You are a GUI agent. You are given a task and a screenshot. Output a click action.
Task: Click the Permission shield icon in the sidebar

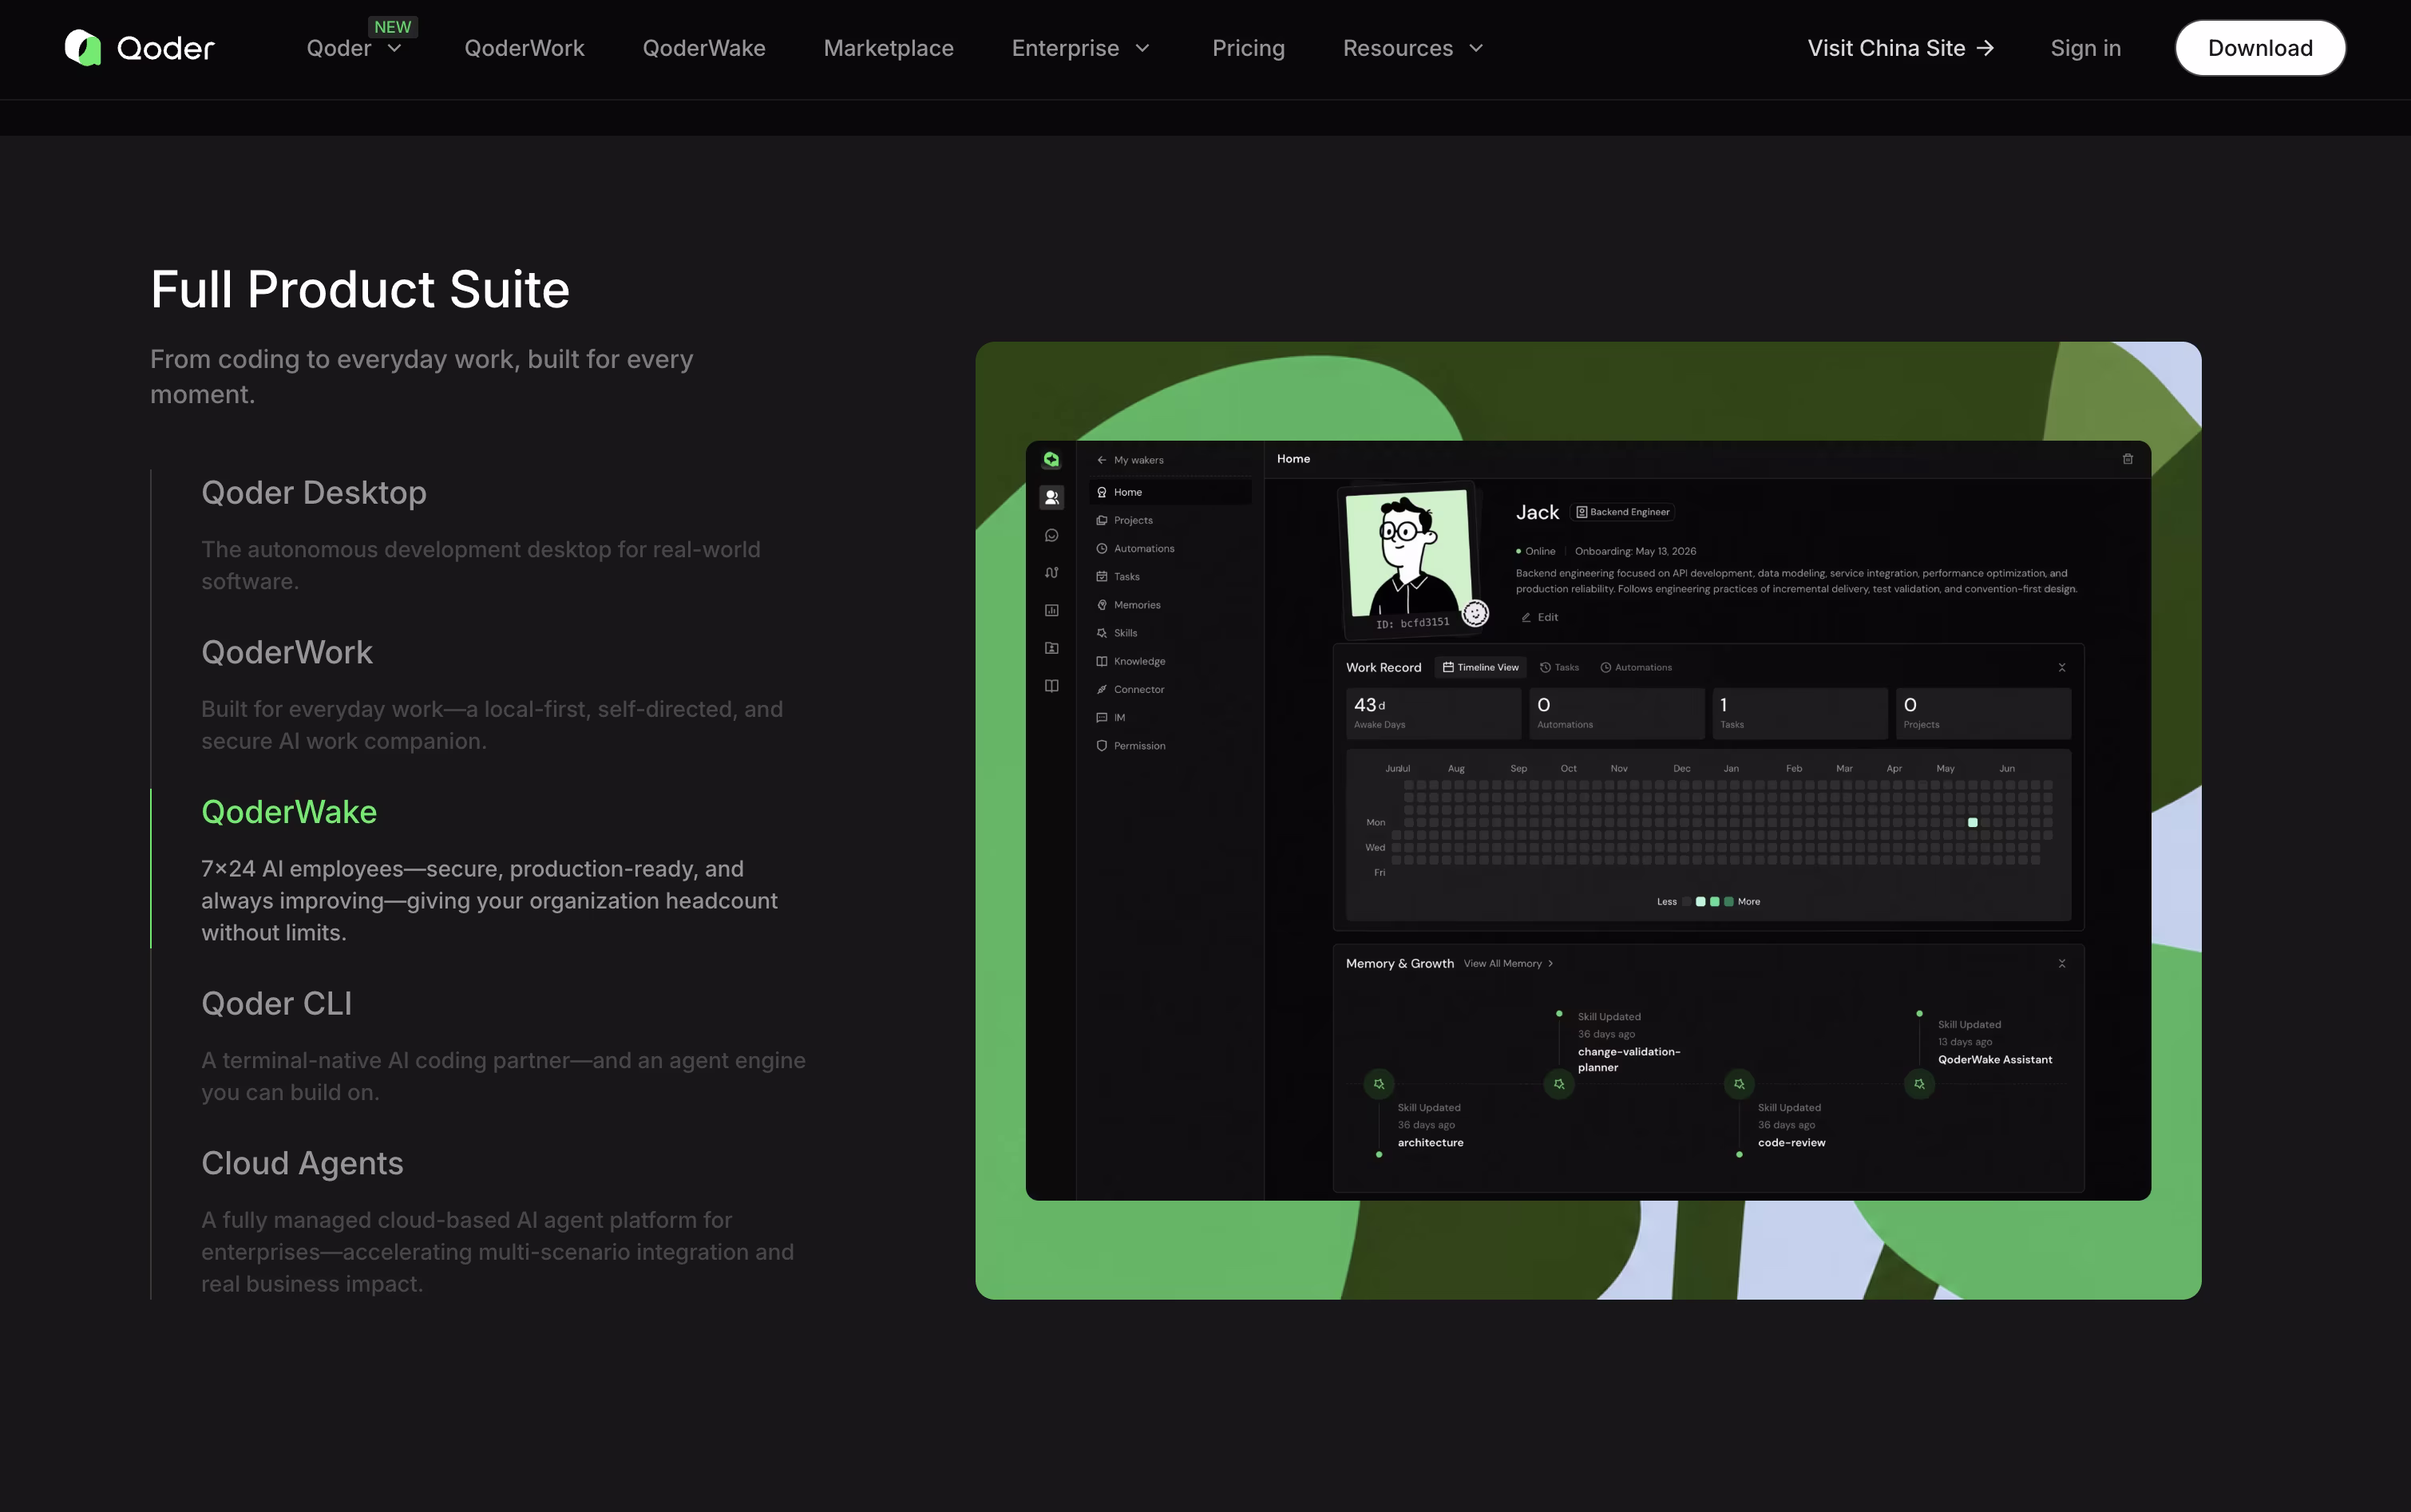[x=1101, y=746]
